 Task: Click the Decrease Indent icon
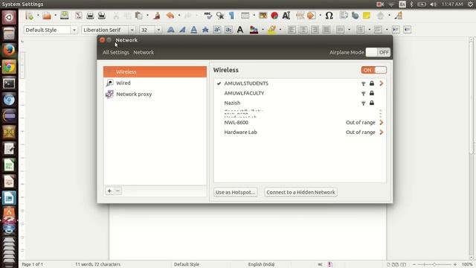point(407,30)
